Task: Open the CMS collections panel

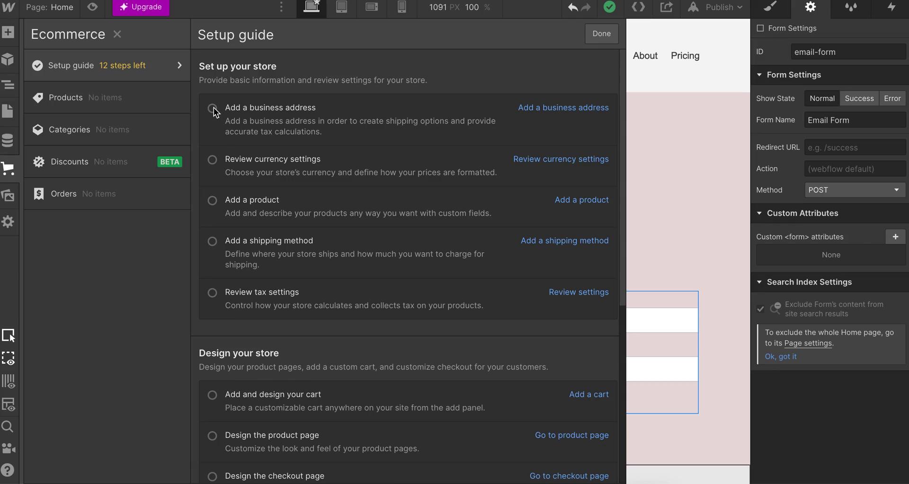Action: point(8,140)
